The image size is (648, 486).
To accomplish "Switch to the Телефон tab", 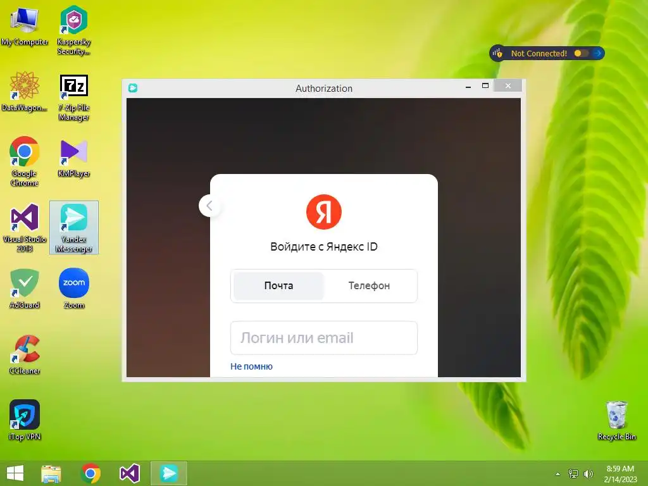I will 369,285.
